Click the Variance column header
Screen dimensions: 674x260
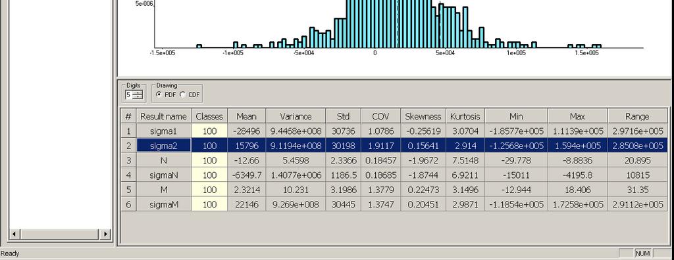(x=296, y=116)
